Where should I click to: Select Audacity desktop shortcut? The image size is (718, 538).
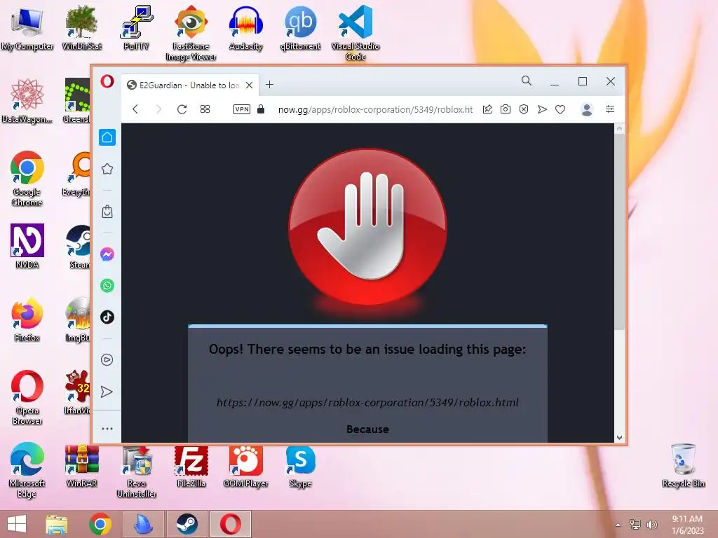point(246,28)
